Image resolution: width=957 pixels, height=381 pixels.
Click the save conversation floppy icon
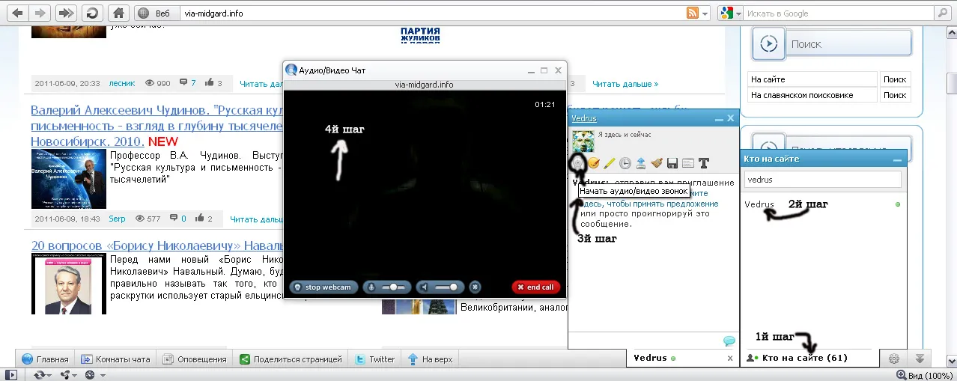tap(672, 162)
